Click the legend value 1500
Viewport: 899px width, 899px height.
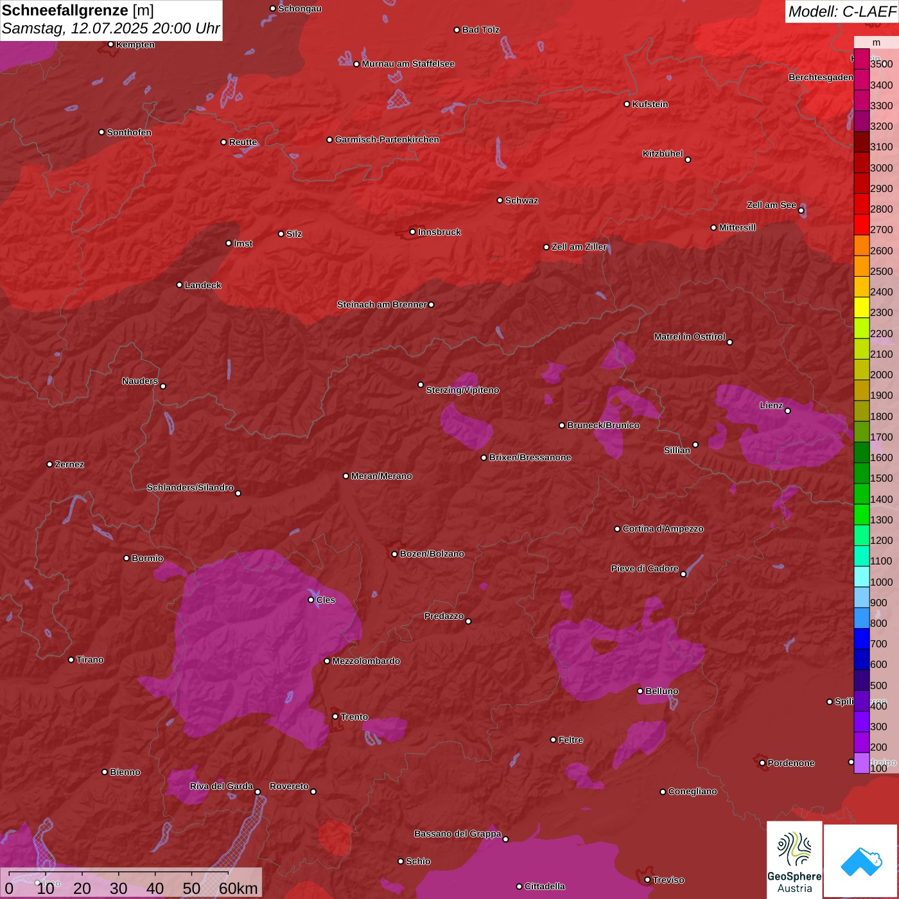881,478
